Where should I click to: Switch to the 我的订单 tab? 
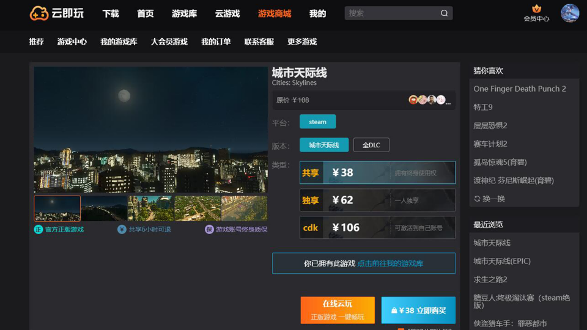click(x=216, y=42)
